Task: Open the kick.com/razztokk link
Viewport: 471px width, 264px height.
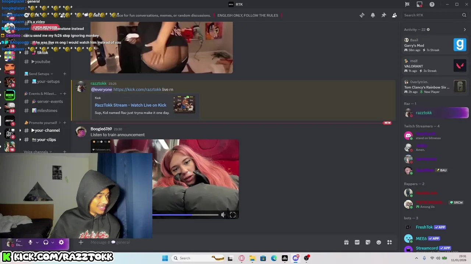Action: tap(137, 89)
